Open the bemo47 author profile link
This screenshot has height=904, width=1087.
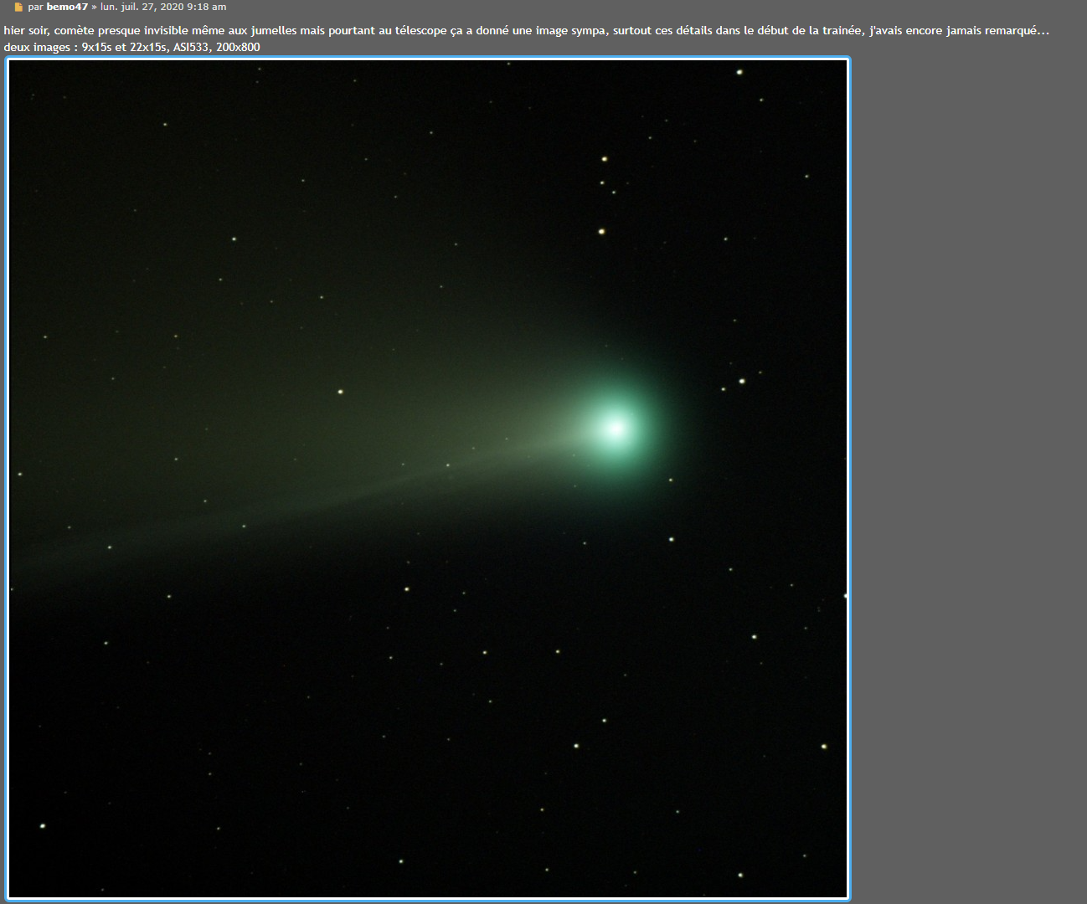[67, 7]
